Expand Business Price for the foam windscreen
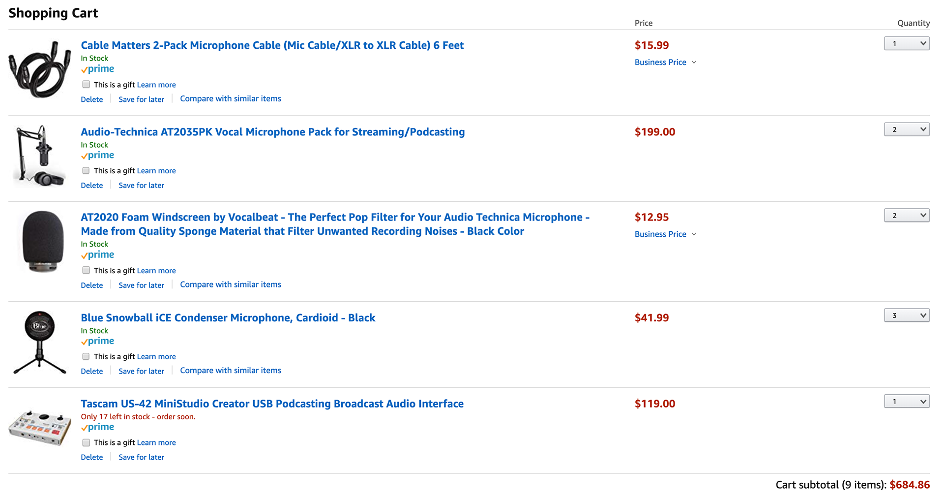The width and height of the screenshot is (944, 501). (665, 234)
